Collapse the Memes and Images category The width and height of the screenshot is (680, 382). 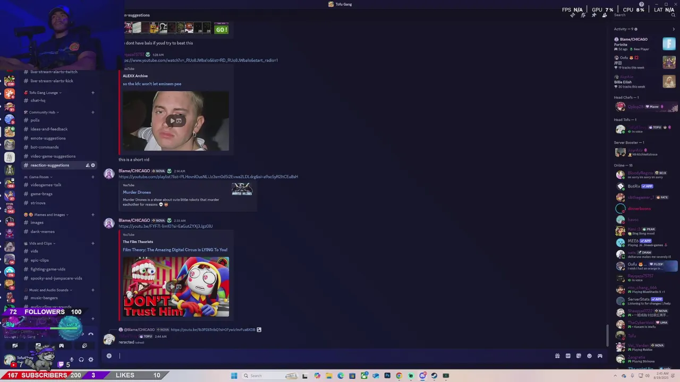point(48,215)
